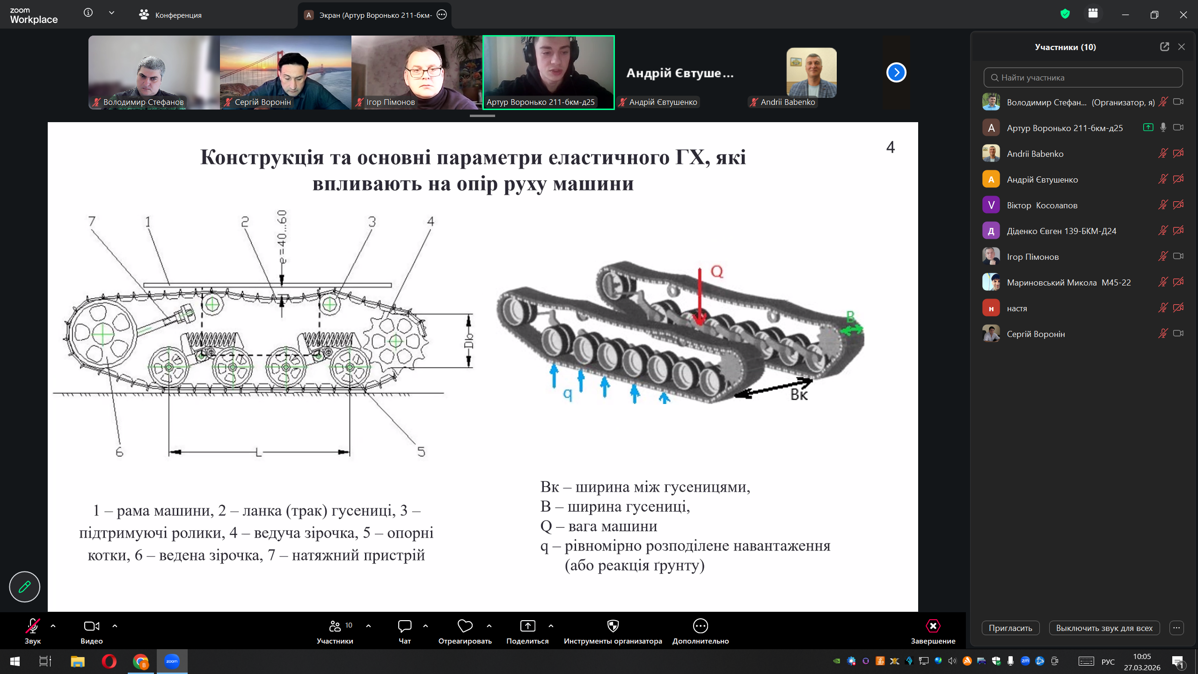The width and height of the screenshot is (1198, 674).
Task: Open the Chat panel
Action: 404,631
